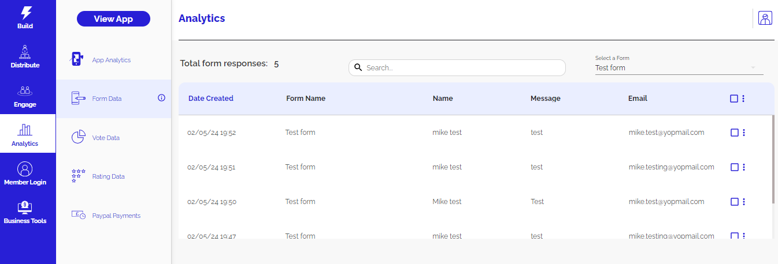778x264 pixels.
Task: Click the table's vertical scrollbar
Action: tap(773, 159)
